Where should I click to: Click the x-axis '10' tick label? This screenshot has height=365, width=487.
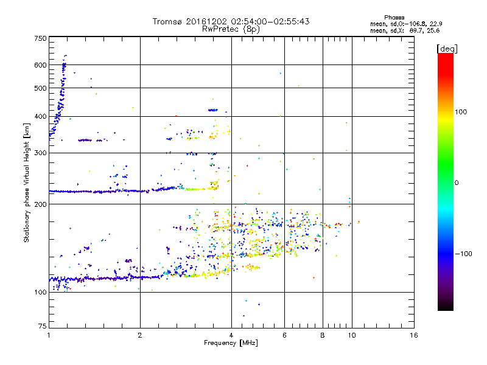352,335
